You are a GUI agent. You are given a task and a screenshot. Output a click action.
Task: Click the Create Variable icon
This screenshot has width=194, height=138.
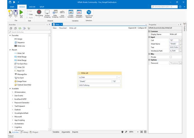[71, 12]
